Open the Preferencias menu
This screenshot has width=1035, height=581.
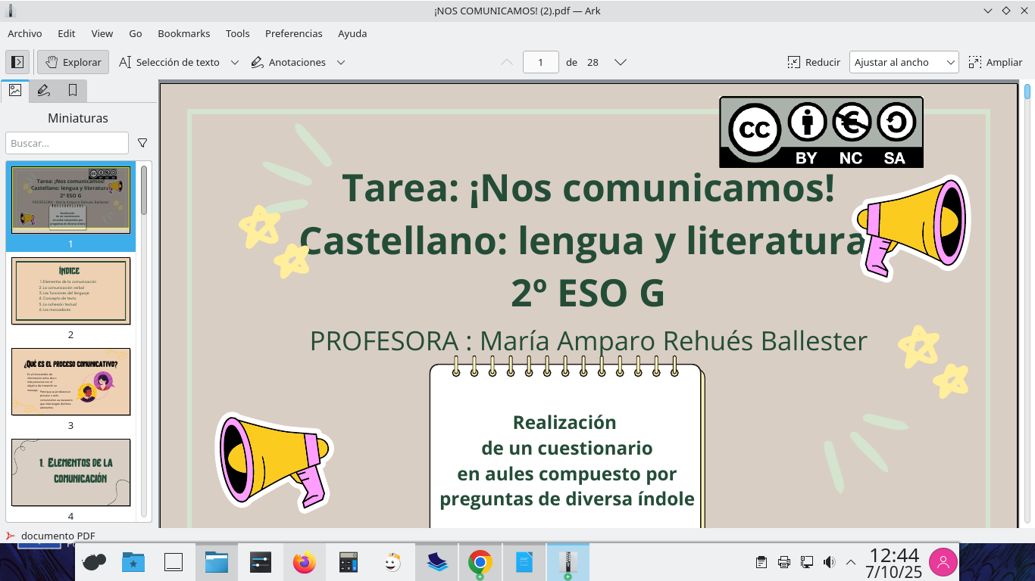coord(293,33)
